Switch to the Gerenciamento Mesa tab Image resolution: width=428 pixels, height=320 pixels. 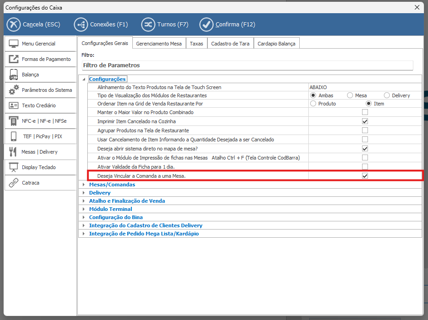[159, 44]
